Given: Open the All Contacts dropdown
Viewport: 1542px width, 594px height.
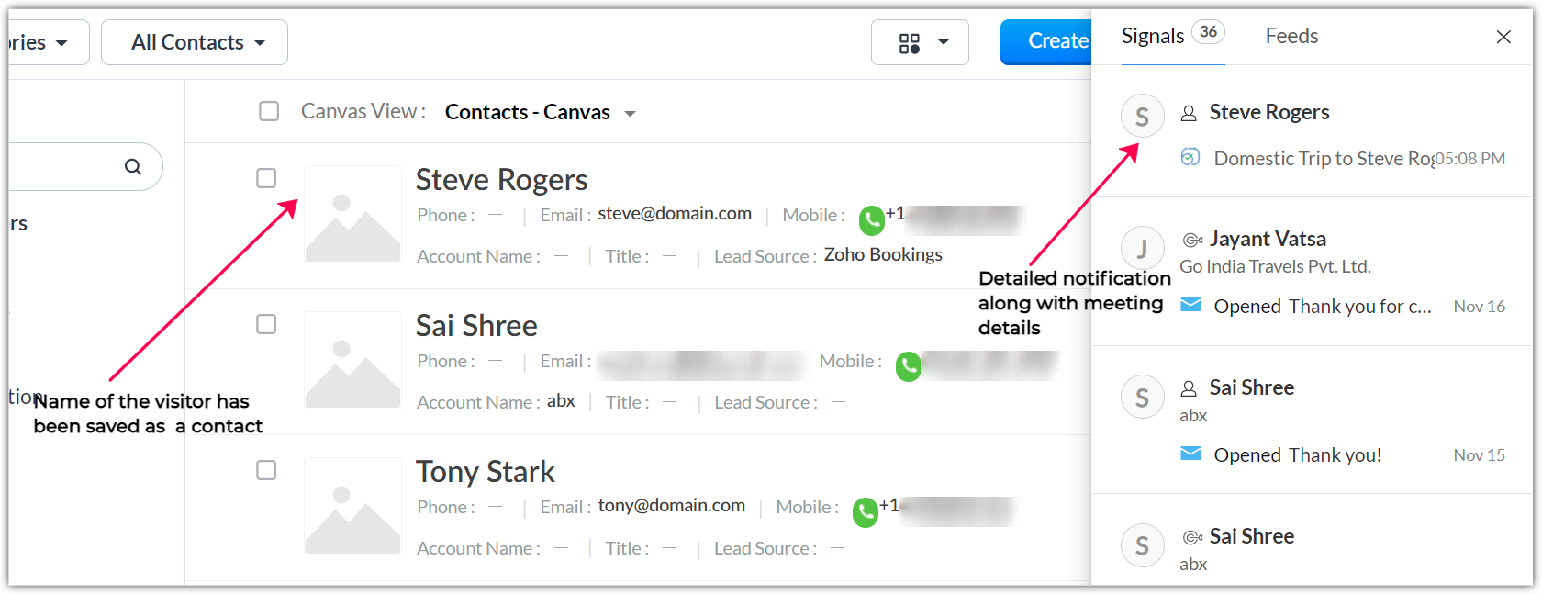Looking at the screenshot, I should 195,42.
